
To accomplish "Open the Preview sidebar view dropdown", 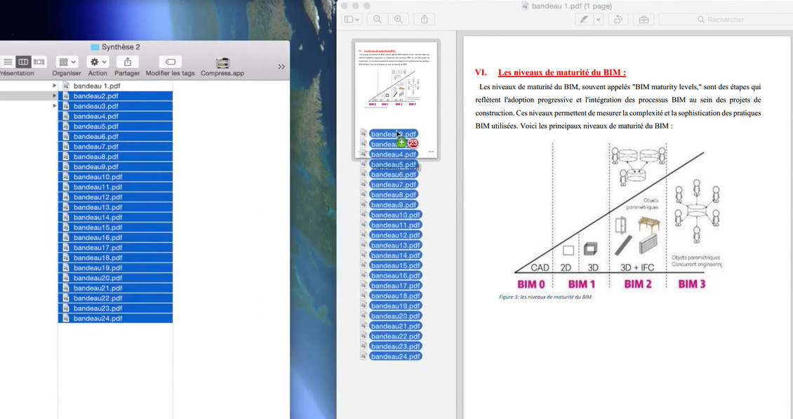I will (350, 19).
